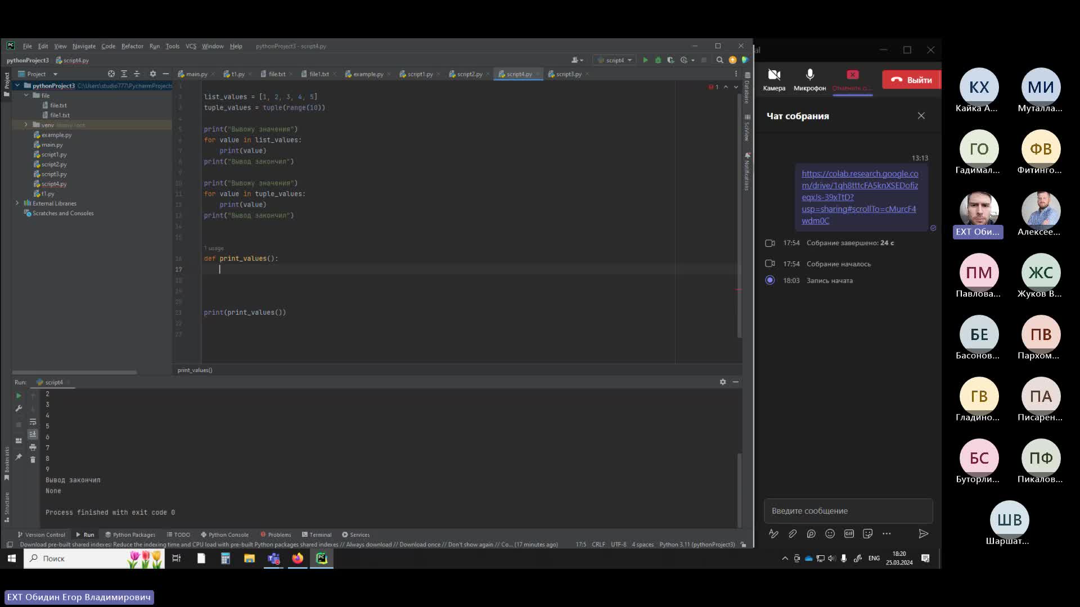
Task: Show hidden system tray icons chevron
Action: click(785, 558)
